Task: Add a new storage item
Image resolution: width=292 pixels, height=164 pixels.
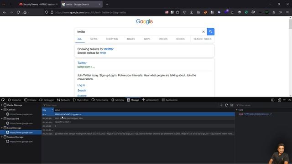Action: [x=221, y=105]
